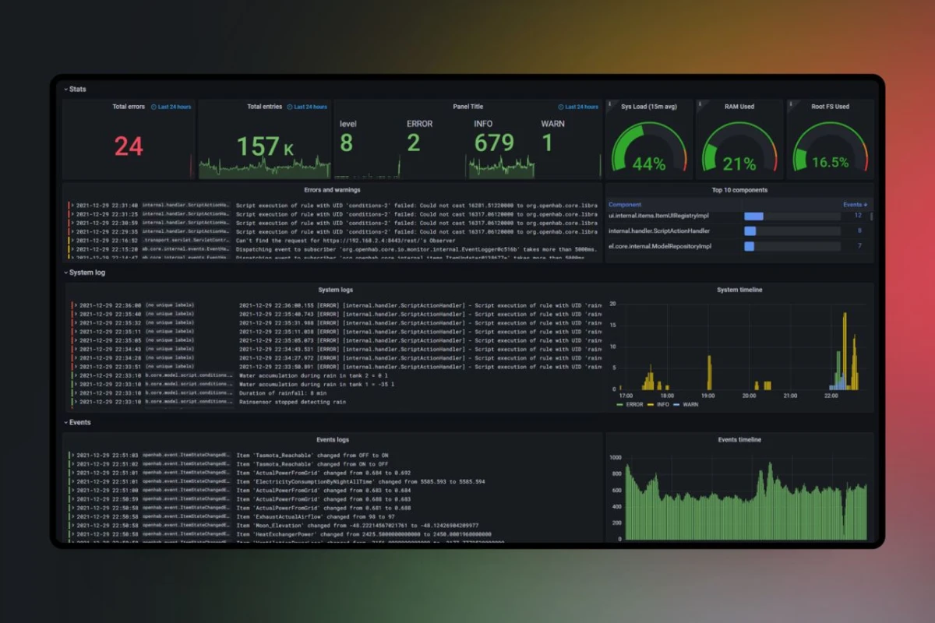Open the System logs panel title menu
Viewport: 935px width, 623px height.
click(x=335, y=290)
